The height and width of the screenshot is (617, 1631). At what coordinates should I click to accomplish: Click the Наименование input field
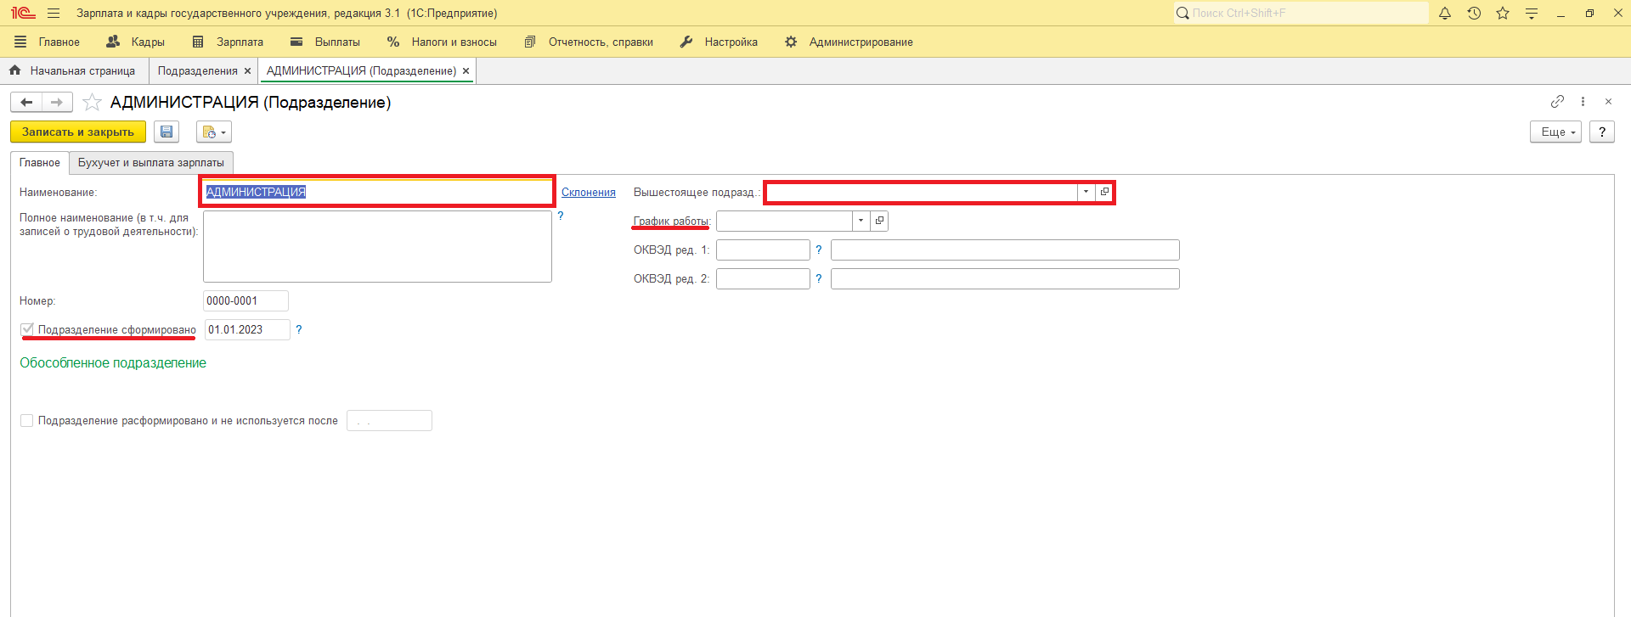pos(377,192)
